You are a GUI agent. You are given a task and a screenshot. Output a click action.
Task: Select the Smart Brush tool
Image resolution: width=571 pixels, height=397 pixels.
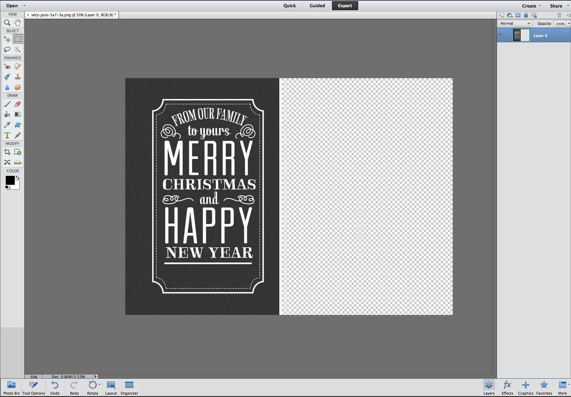[x=7, y=77]
